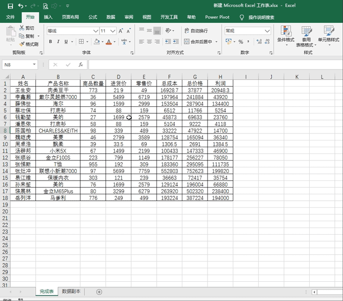
Task: Click the Tell Me search box (操作说明搜索)
Action: (261, 17)
